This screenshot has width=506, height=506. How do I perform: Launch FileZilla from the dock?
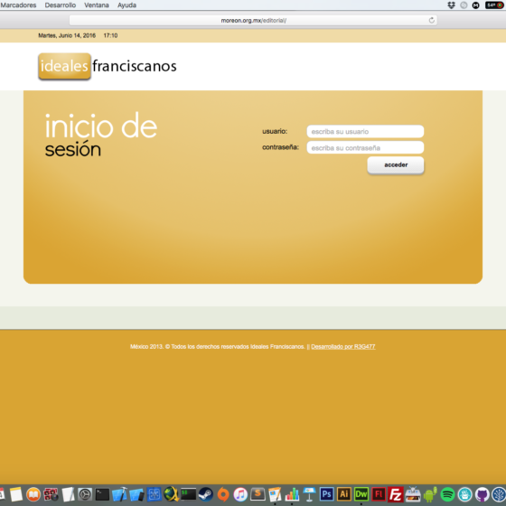click(396, 494)
